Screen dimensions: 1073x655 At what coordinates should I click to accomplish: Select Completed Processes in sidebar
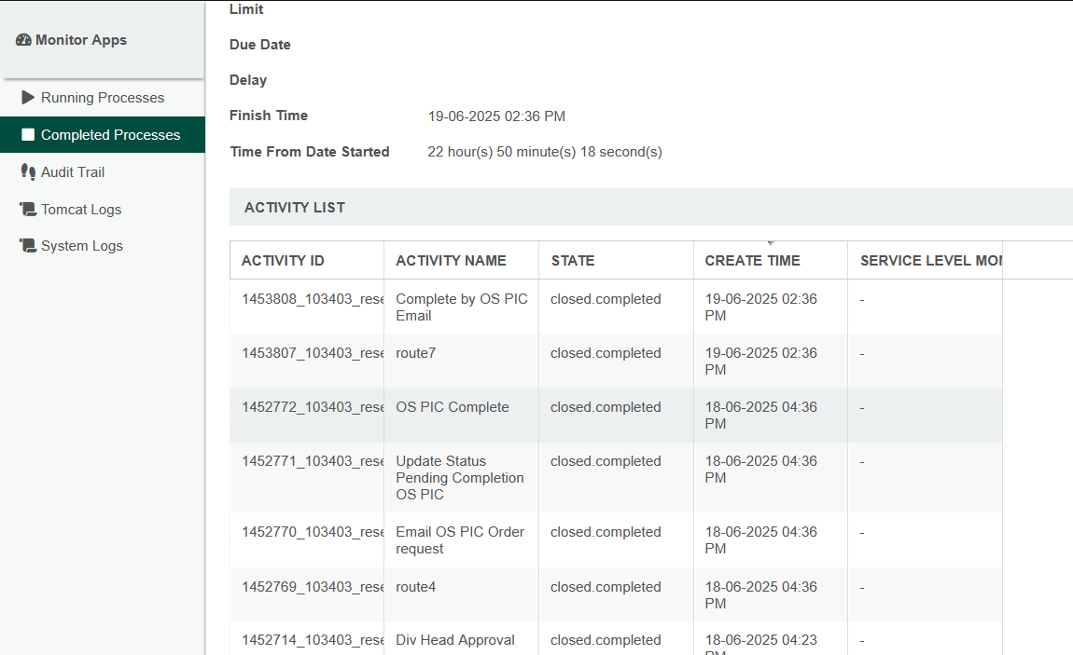coord(110,135)
